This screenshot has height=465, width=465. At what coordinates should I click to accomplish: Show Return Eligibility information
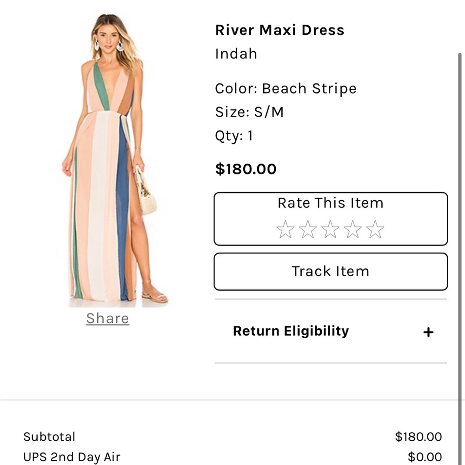click(x=291, y=331)
